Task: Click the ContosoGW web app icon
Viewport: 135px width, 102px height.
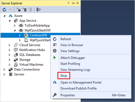Action: (26, 35)
